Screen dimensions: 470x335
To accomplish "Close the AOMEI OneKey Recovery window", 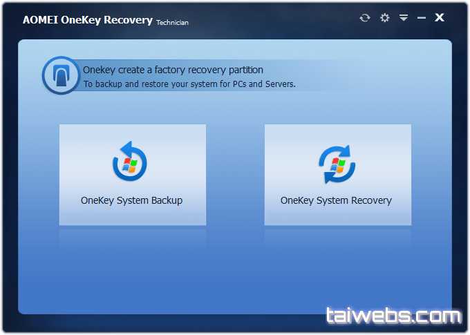I will pyautogui.click(x=440, y=18).
